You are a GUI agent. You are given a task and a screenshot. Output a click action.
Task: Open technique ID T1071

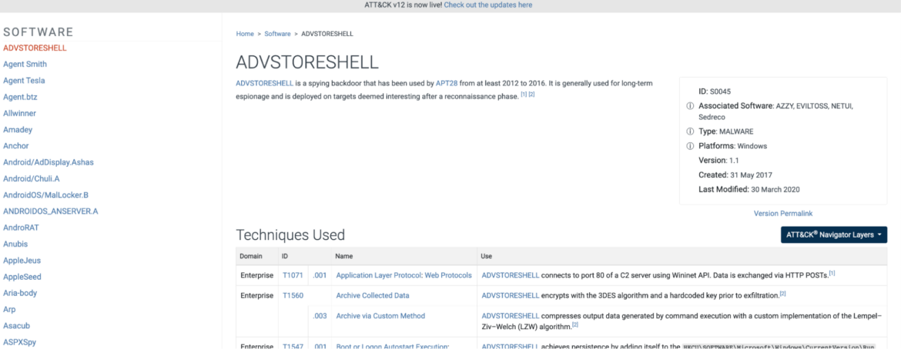292,275
